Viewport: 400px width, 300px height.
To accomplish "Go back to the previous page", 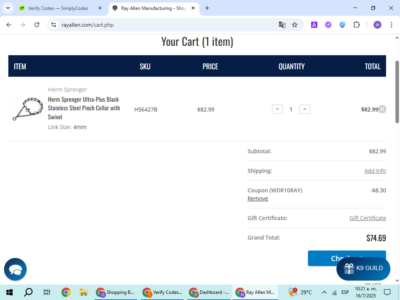I will 9,25.
